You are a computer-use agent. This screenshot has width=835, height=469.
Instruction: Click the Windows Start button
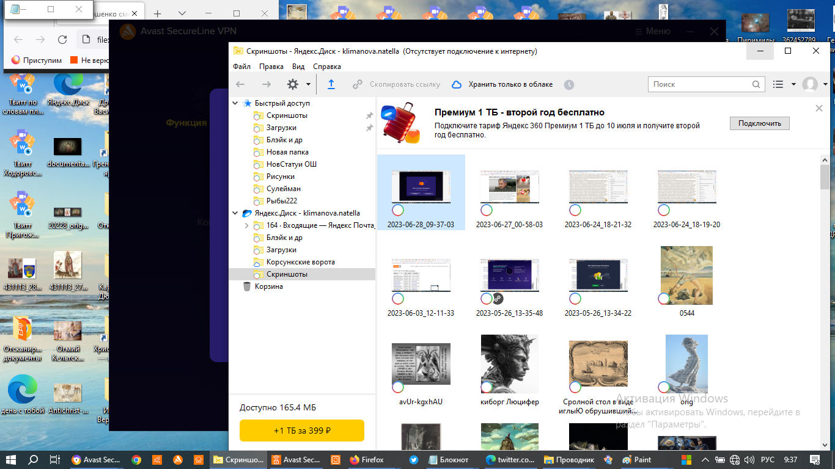(x=11, y=460)
